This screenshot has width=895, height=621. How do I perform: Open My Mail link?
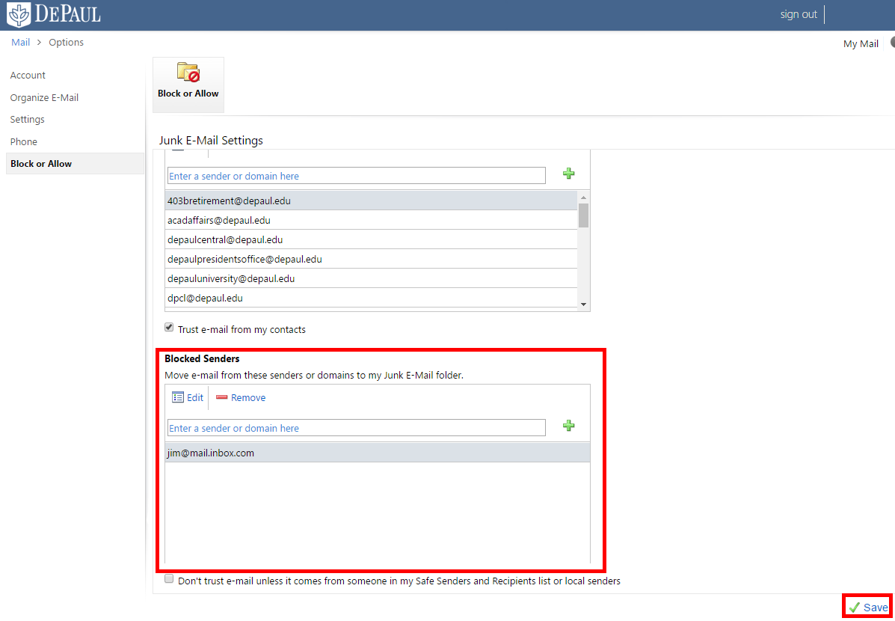[x=861, y=44]
